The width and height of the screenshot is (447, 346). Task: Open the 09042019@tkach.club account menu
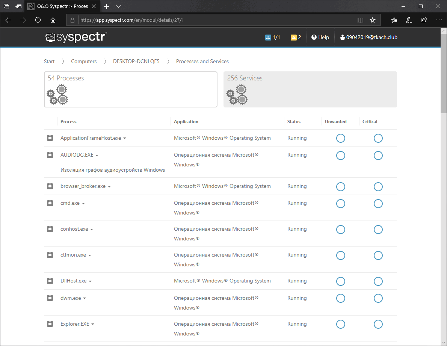[x=369, y=37]
